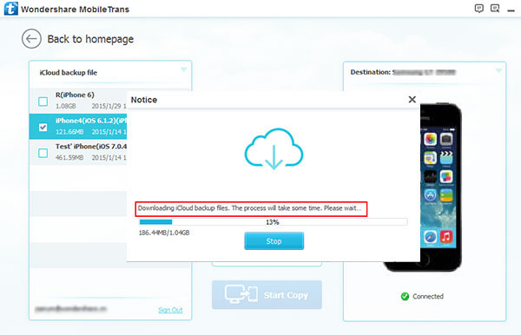The width and height of the screenshot is (521, 335).
Task: Click the 13% download progress bar
Action: 274,222
